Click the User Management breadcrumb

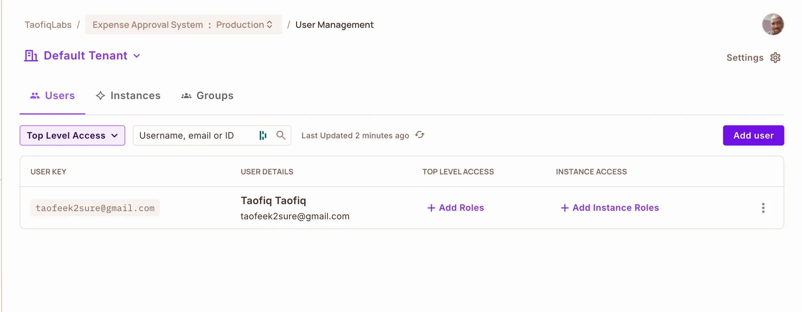click(x=334, y=25)
